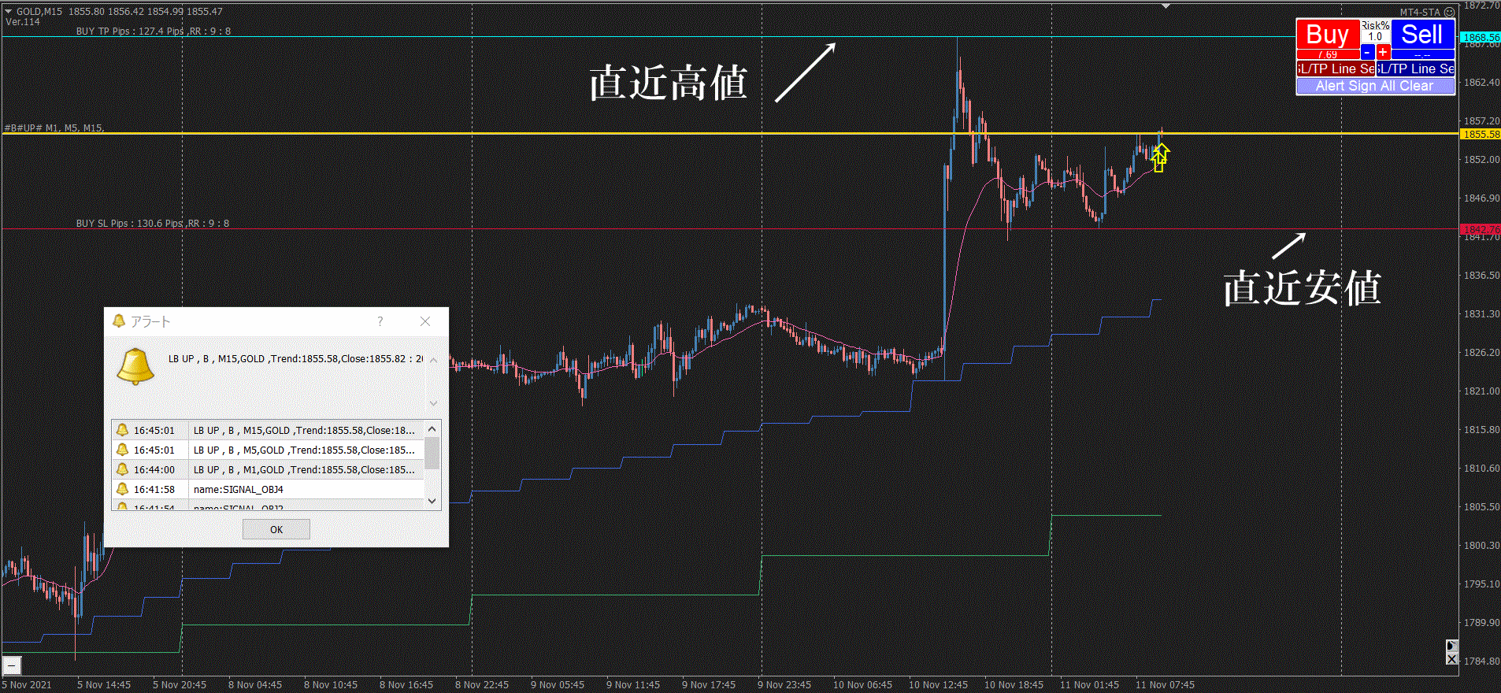1501x693 pixels.
Task: Click the bell icon in the SIGNAL_OBJ4 row
Action: (x=122, y=489)
